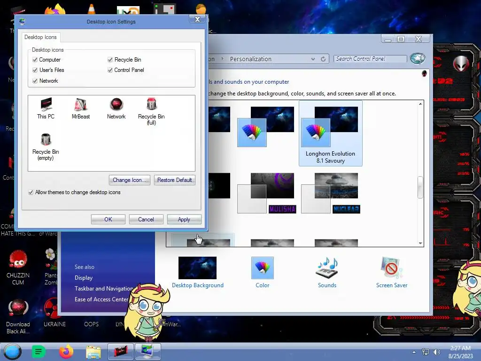Viewport: 481px width, 361px height.
Task: Select the Recycle Bin (full) icon
Action: (151, 111)
